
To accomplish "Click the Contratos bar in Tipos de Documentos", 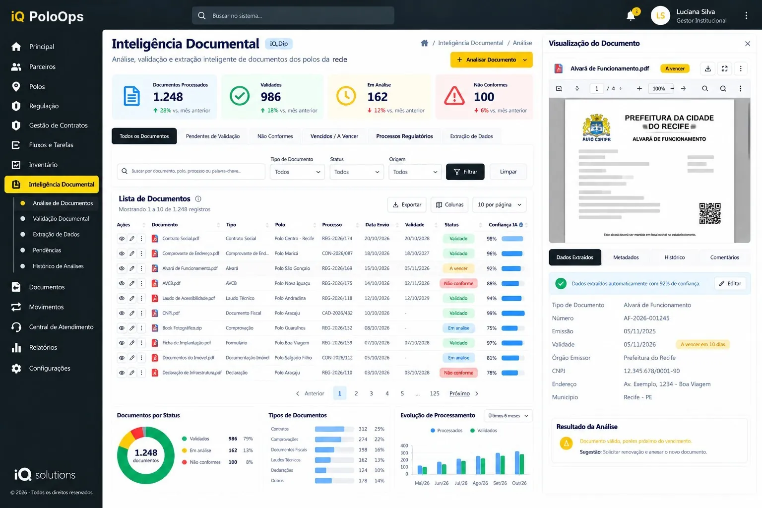I will pos(335,429).
